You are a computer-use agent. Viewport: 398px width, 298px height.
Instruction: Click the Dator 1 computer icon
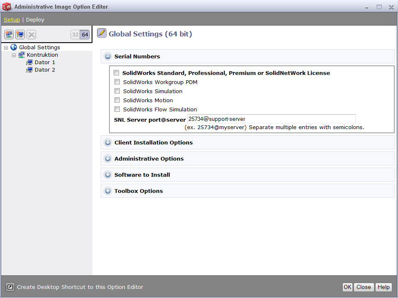point(29,62)
